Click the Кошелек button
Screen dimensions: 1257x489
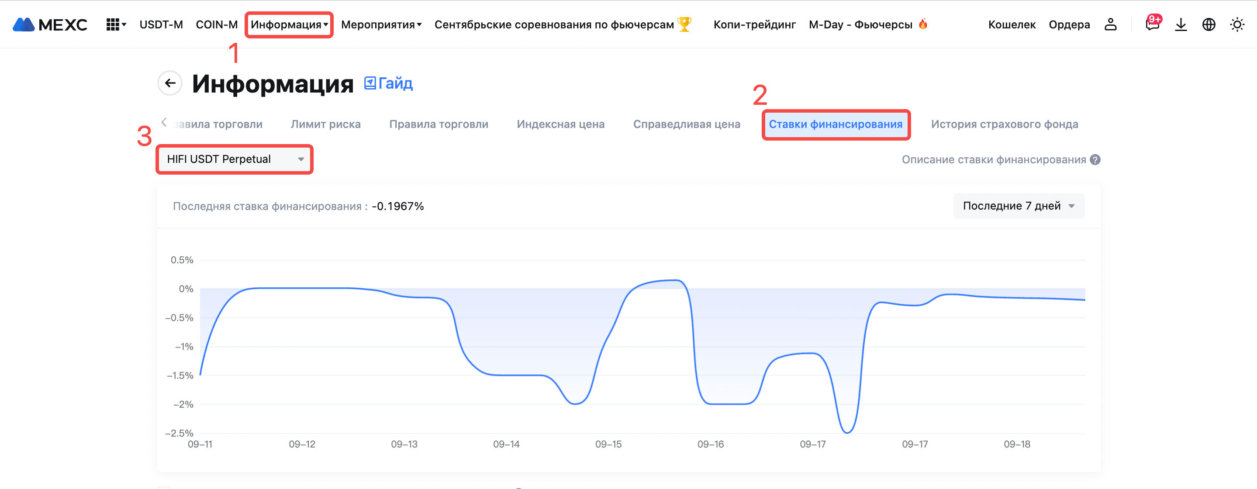pyautogui.click(x=1012, y=24)
